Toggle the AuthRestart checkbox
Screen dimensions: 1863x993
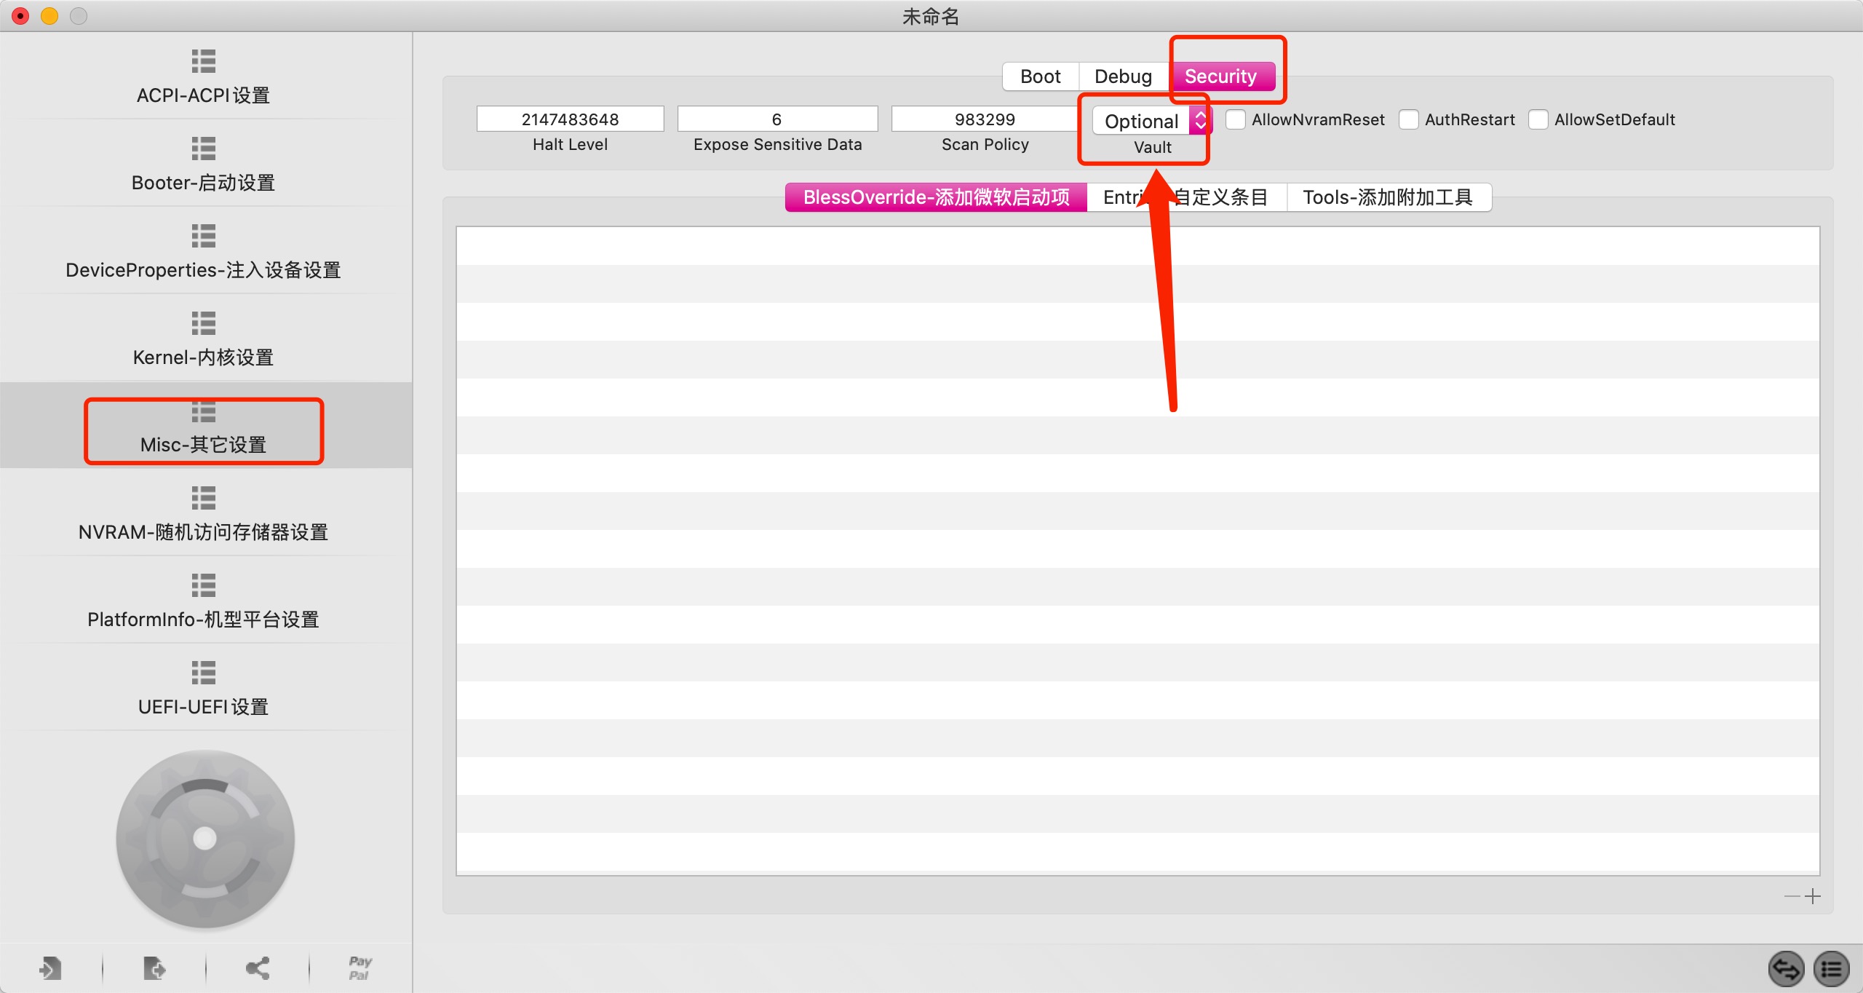click(1409, 119)
